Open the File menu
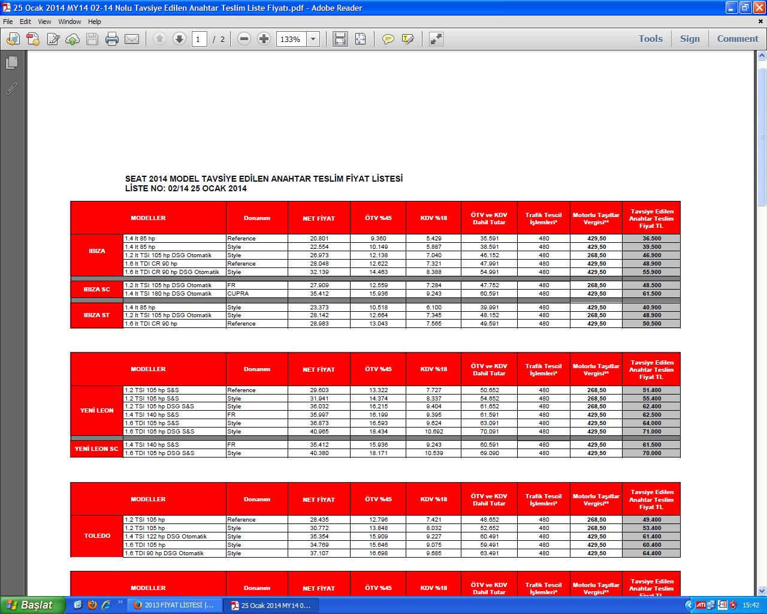 point(8,22)
